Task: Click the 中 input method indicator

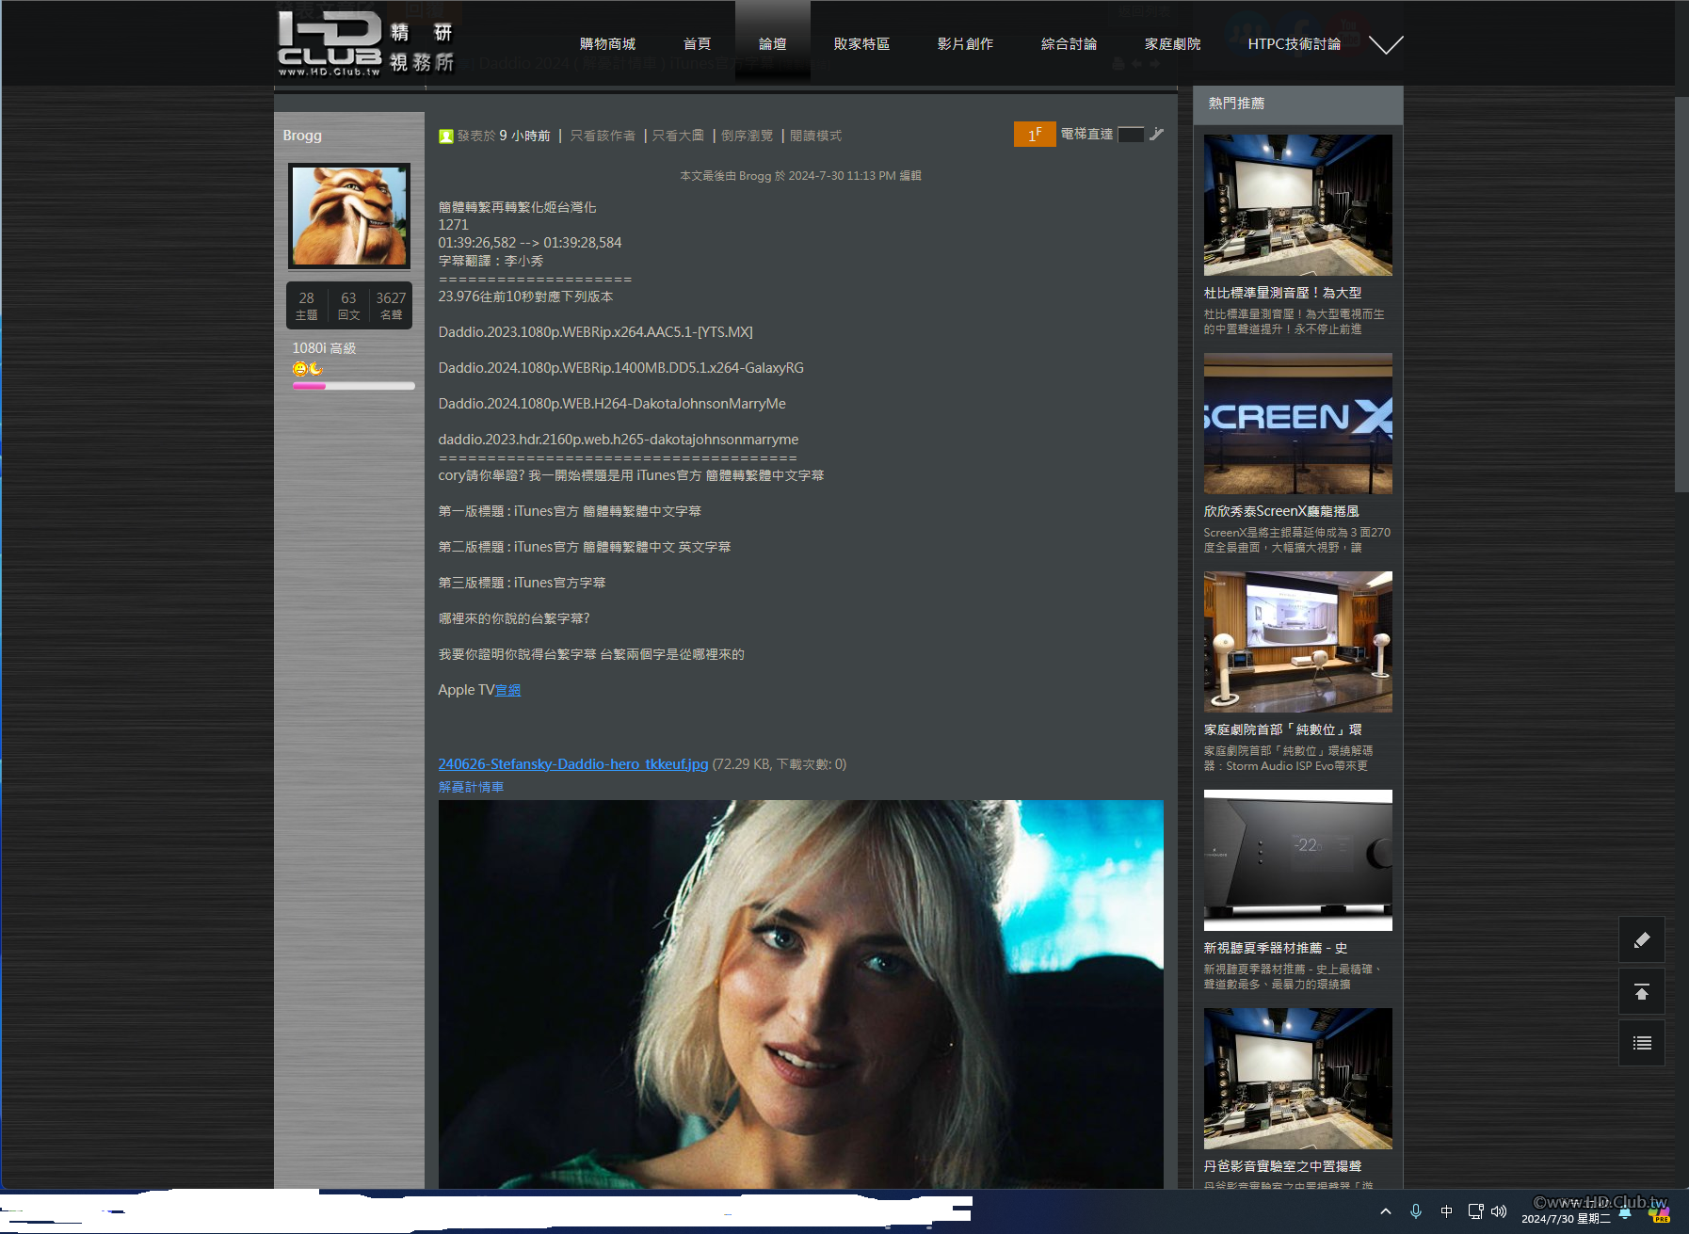Action: pyautogui.click(x=1446, y=1211)
